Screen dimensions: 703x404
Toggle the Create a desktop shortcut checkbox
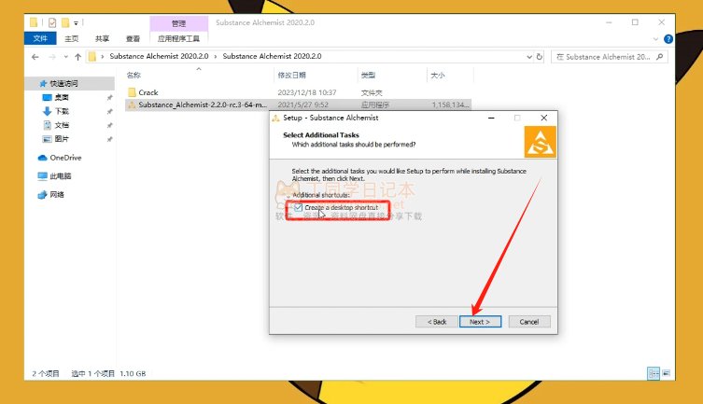(x=298, y=207)
